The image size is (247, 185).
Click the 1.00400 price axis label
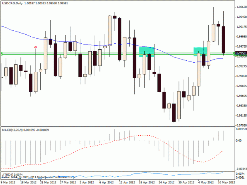(x=241, y=17)
